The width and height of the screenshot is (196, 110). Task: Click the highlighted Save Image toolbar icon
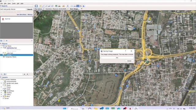pyautogui.click(x=78, y=6)
